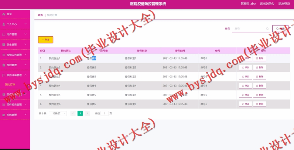
Task: Expand the 系统管理 menu chevron
Action: click(25, 115)
